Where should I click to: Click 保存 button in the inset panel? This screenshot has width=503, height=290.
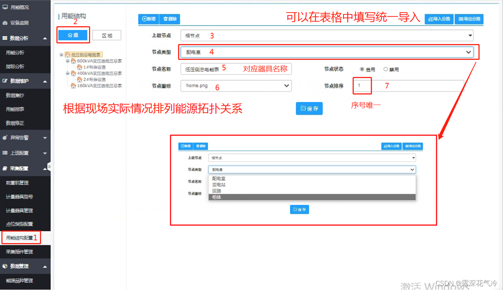tap(299, 209)
